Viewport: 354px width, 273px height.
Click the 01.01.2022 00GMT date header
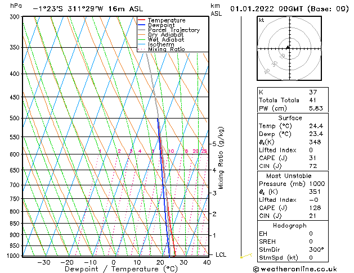(289, 9)
